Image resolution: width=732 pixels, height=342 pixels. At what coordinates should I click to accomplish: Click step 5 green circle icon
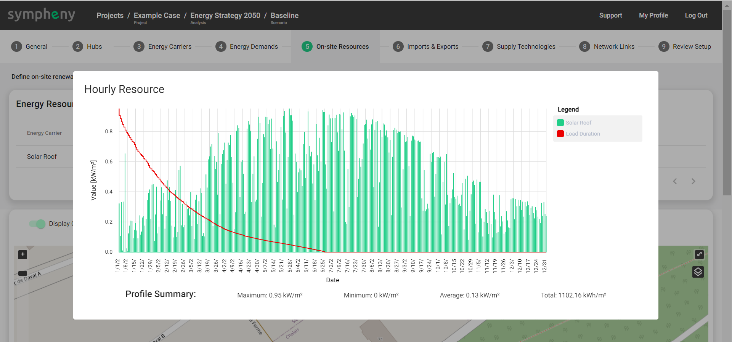click(x=307, y=46)
